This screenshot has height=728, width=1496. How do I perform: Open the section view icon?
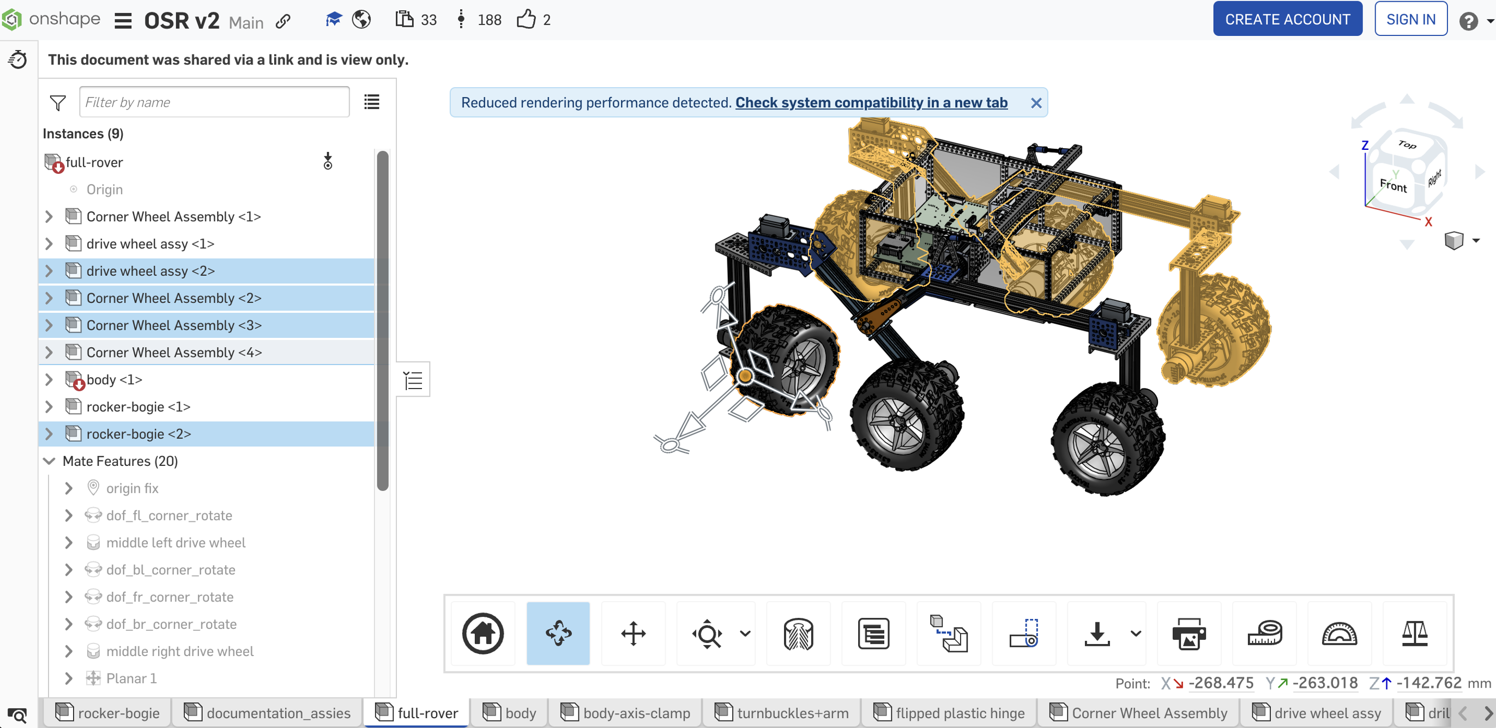tap(799, 633)
